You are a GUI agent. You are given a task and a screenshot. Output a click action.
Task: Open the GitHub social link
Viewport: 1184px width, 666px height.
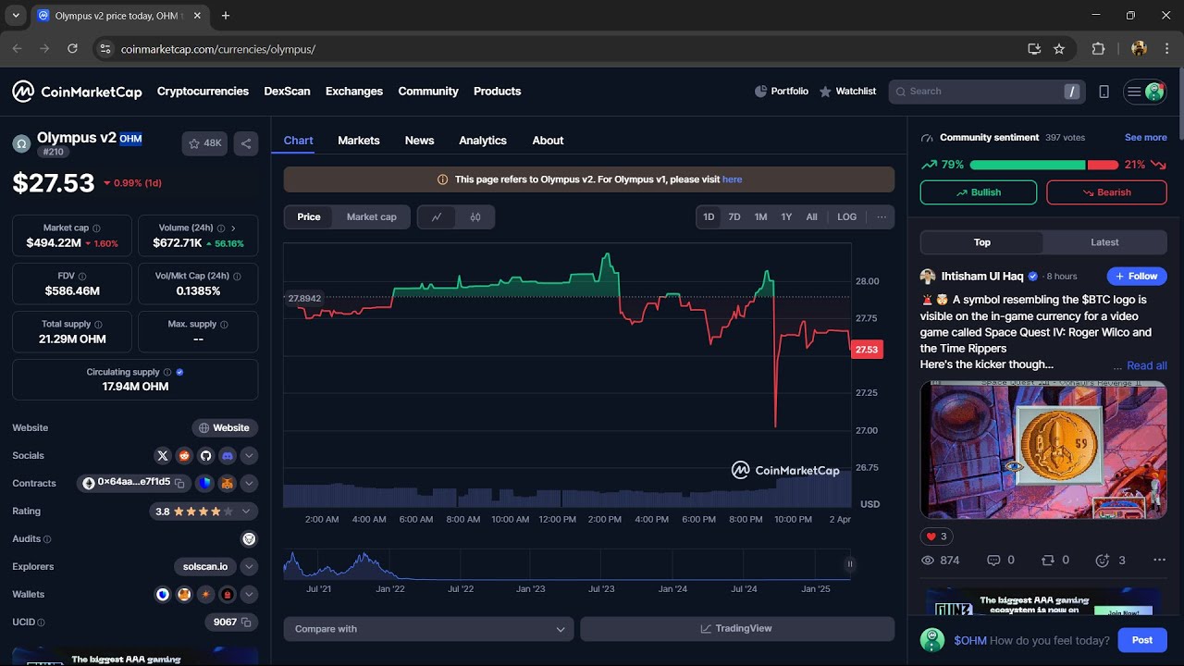point(205,455)
